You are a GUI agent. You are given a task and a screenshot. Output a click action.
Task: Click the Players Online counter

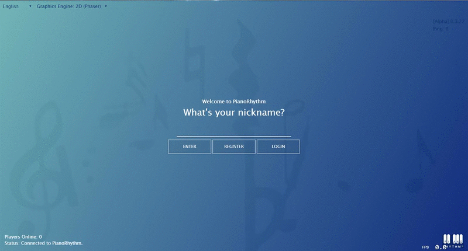[23, 237]
